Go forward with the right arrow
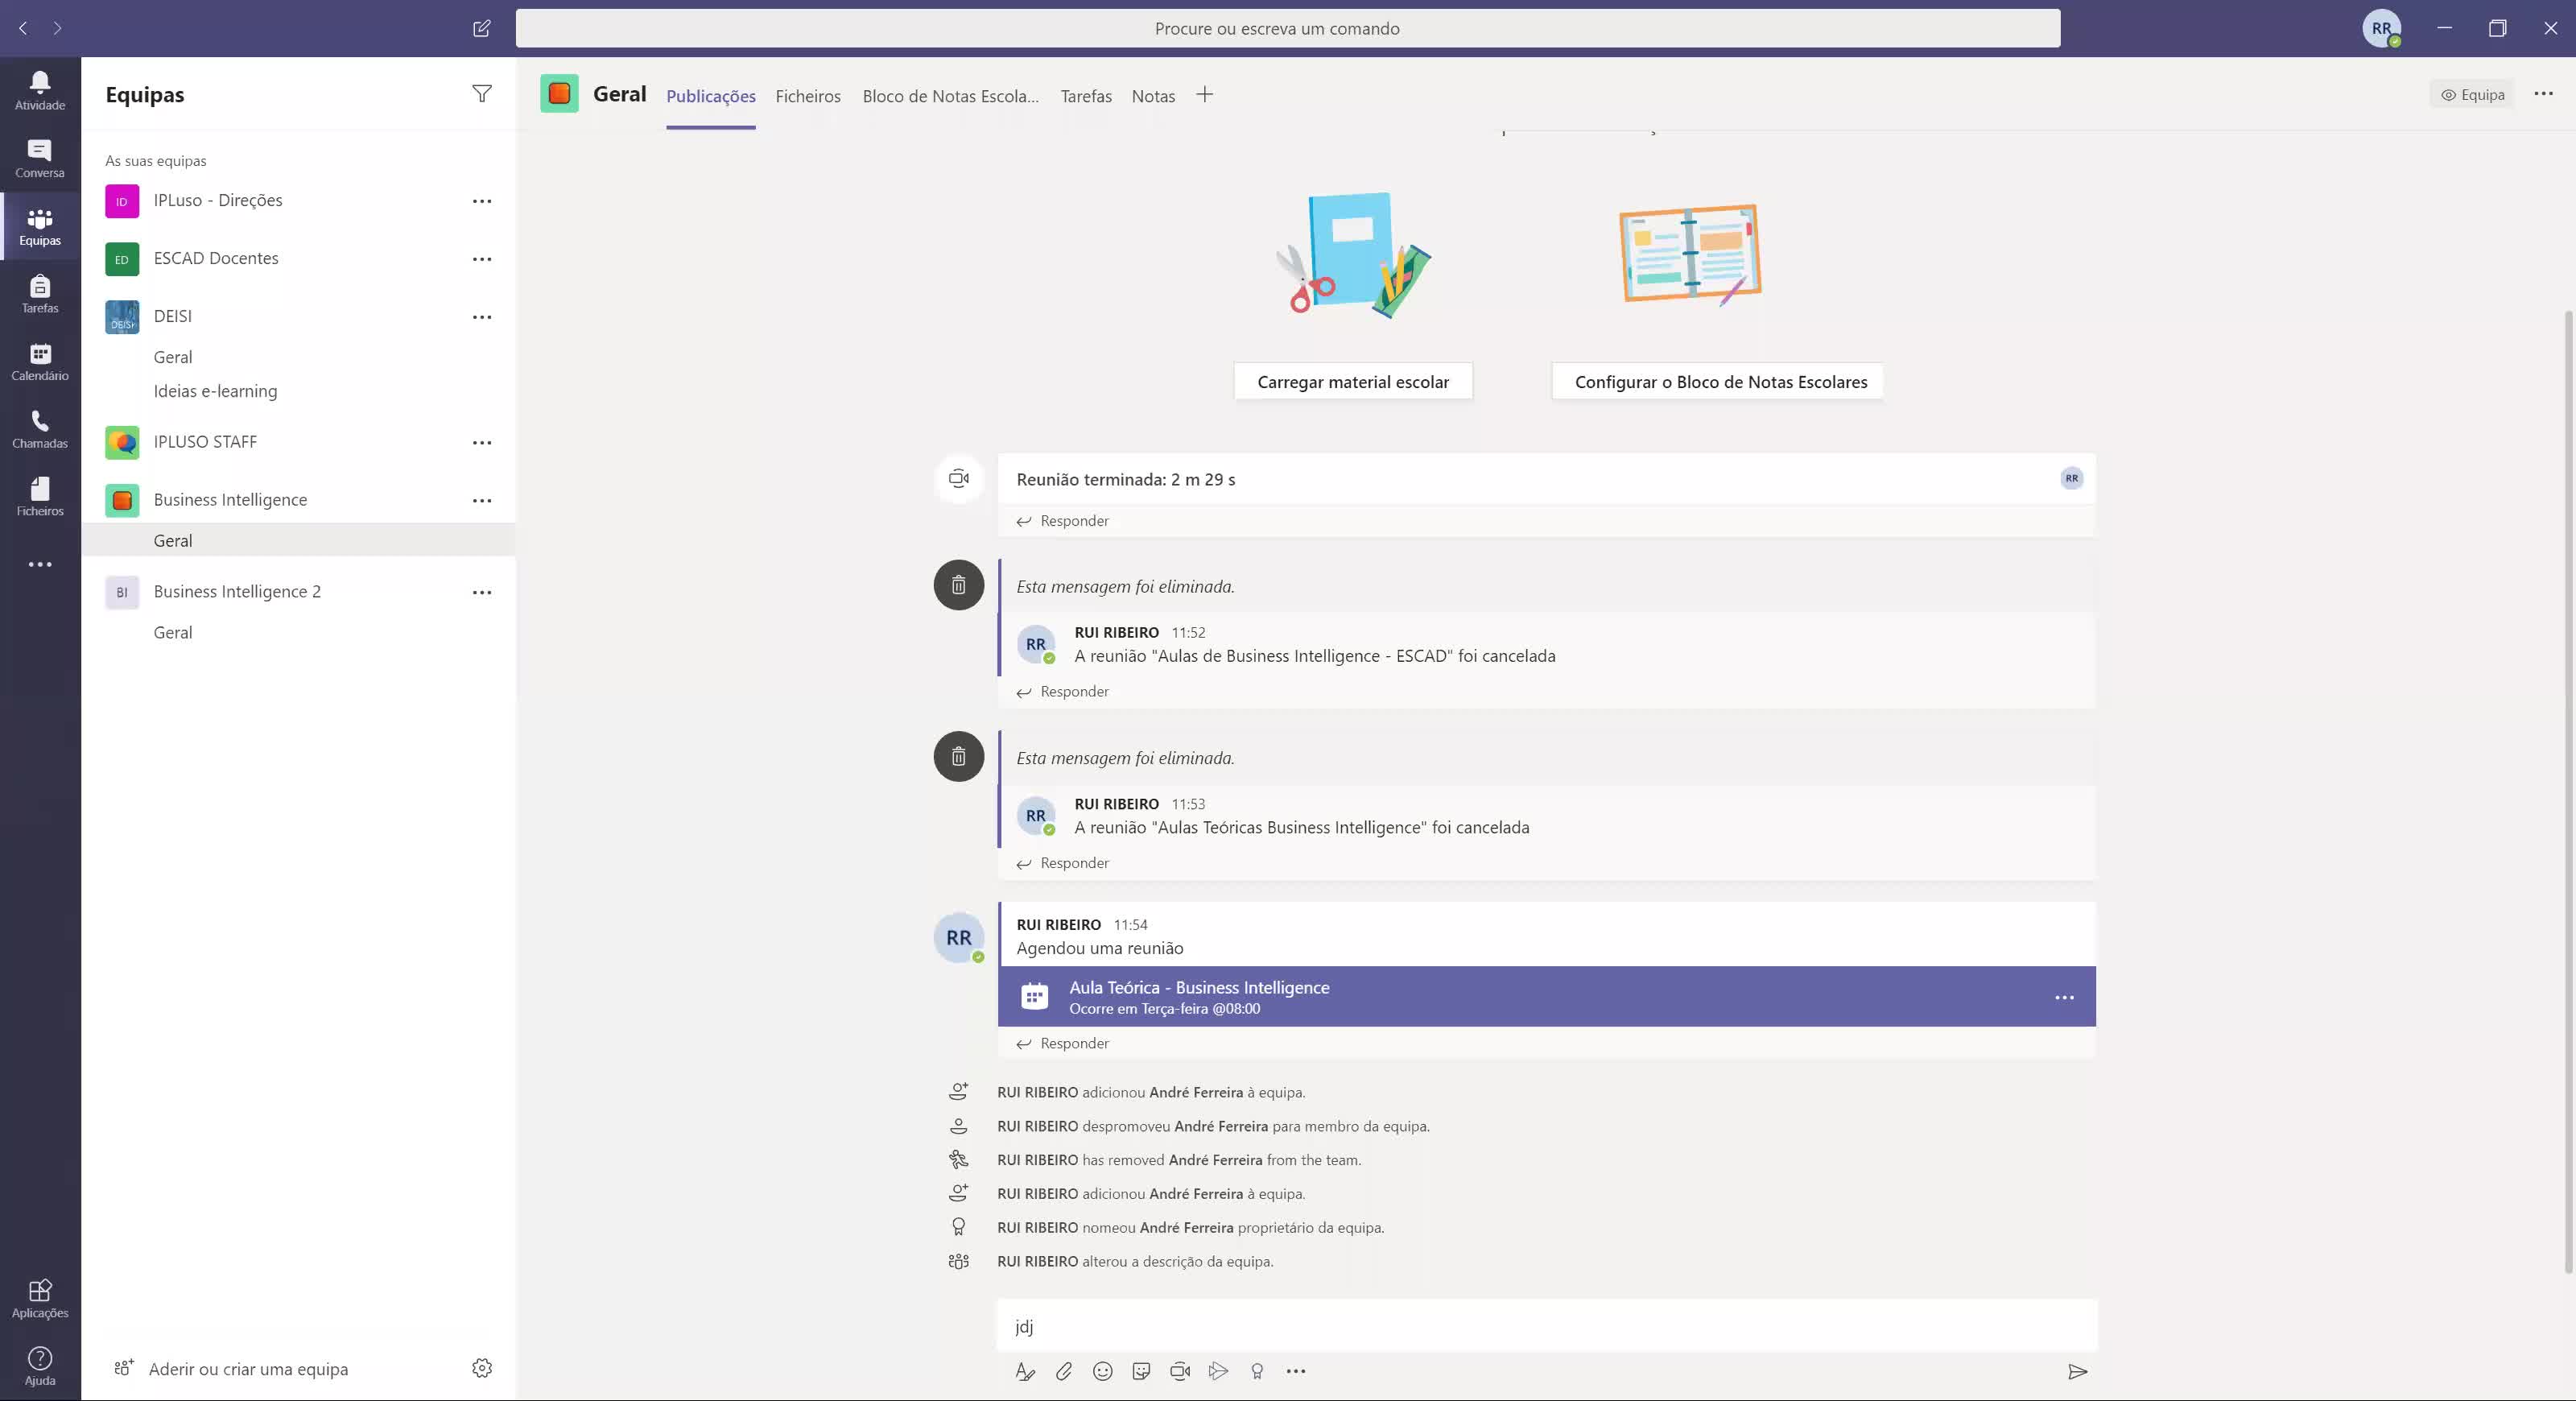Screen dimensions: 2576x1401 tap(57, 28)
